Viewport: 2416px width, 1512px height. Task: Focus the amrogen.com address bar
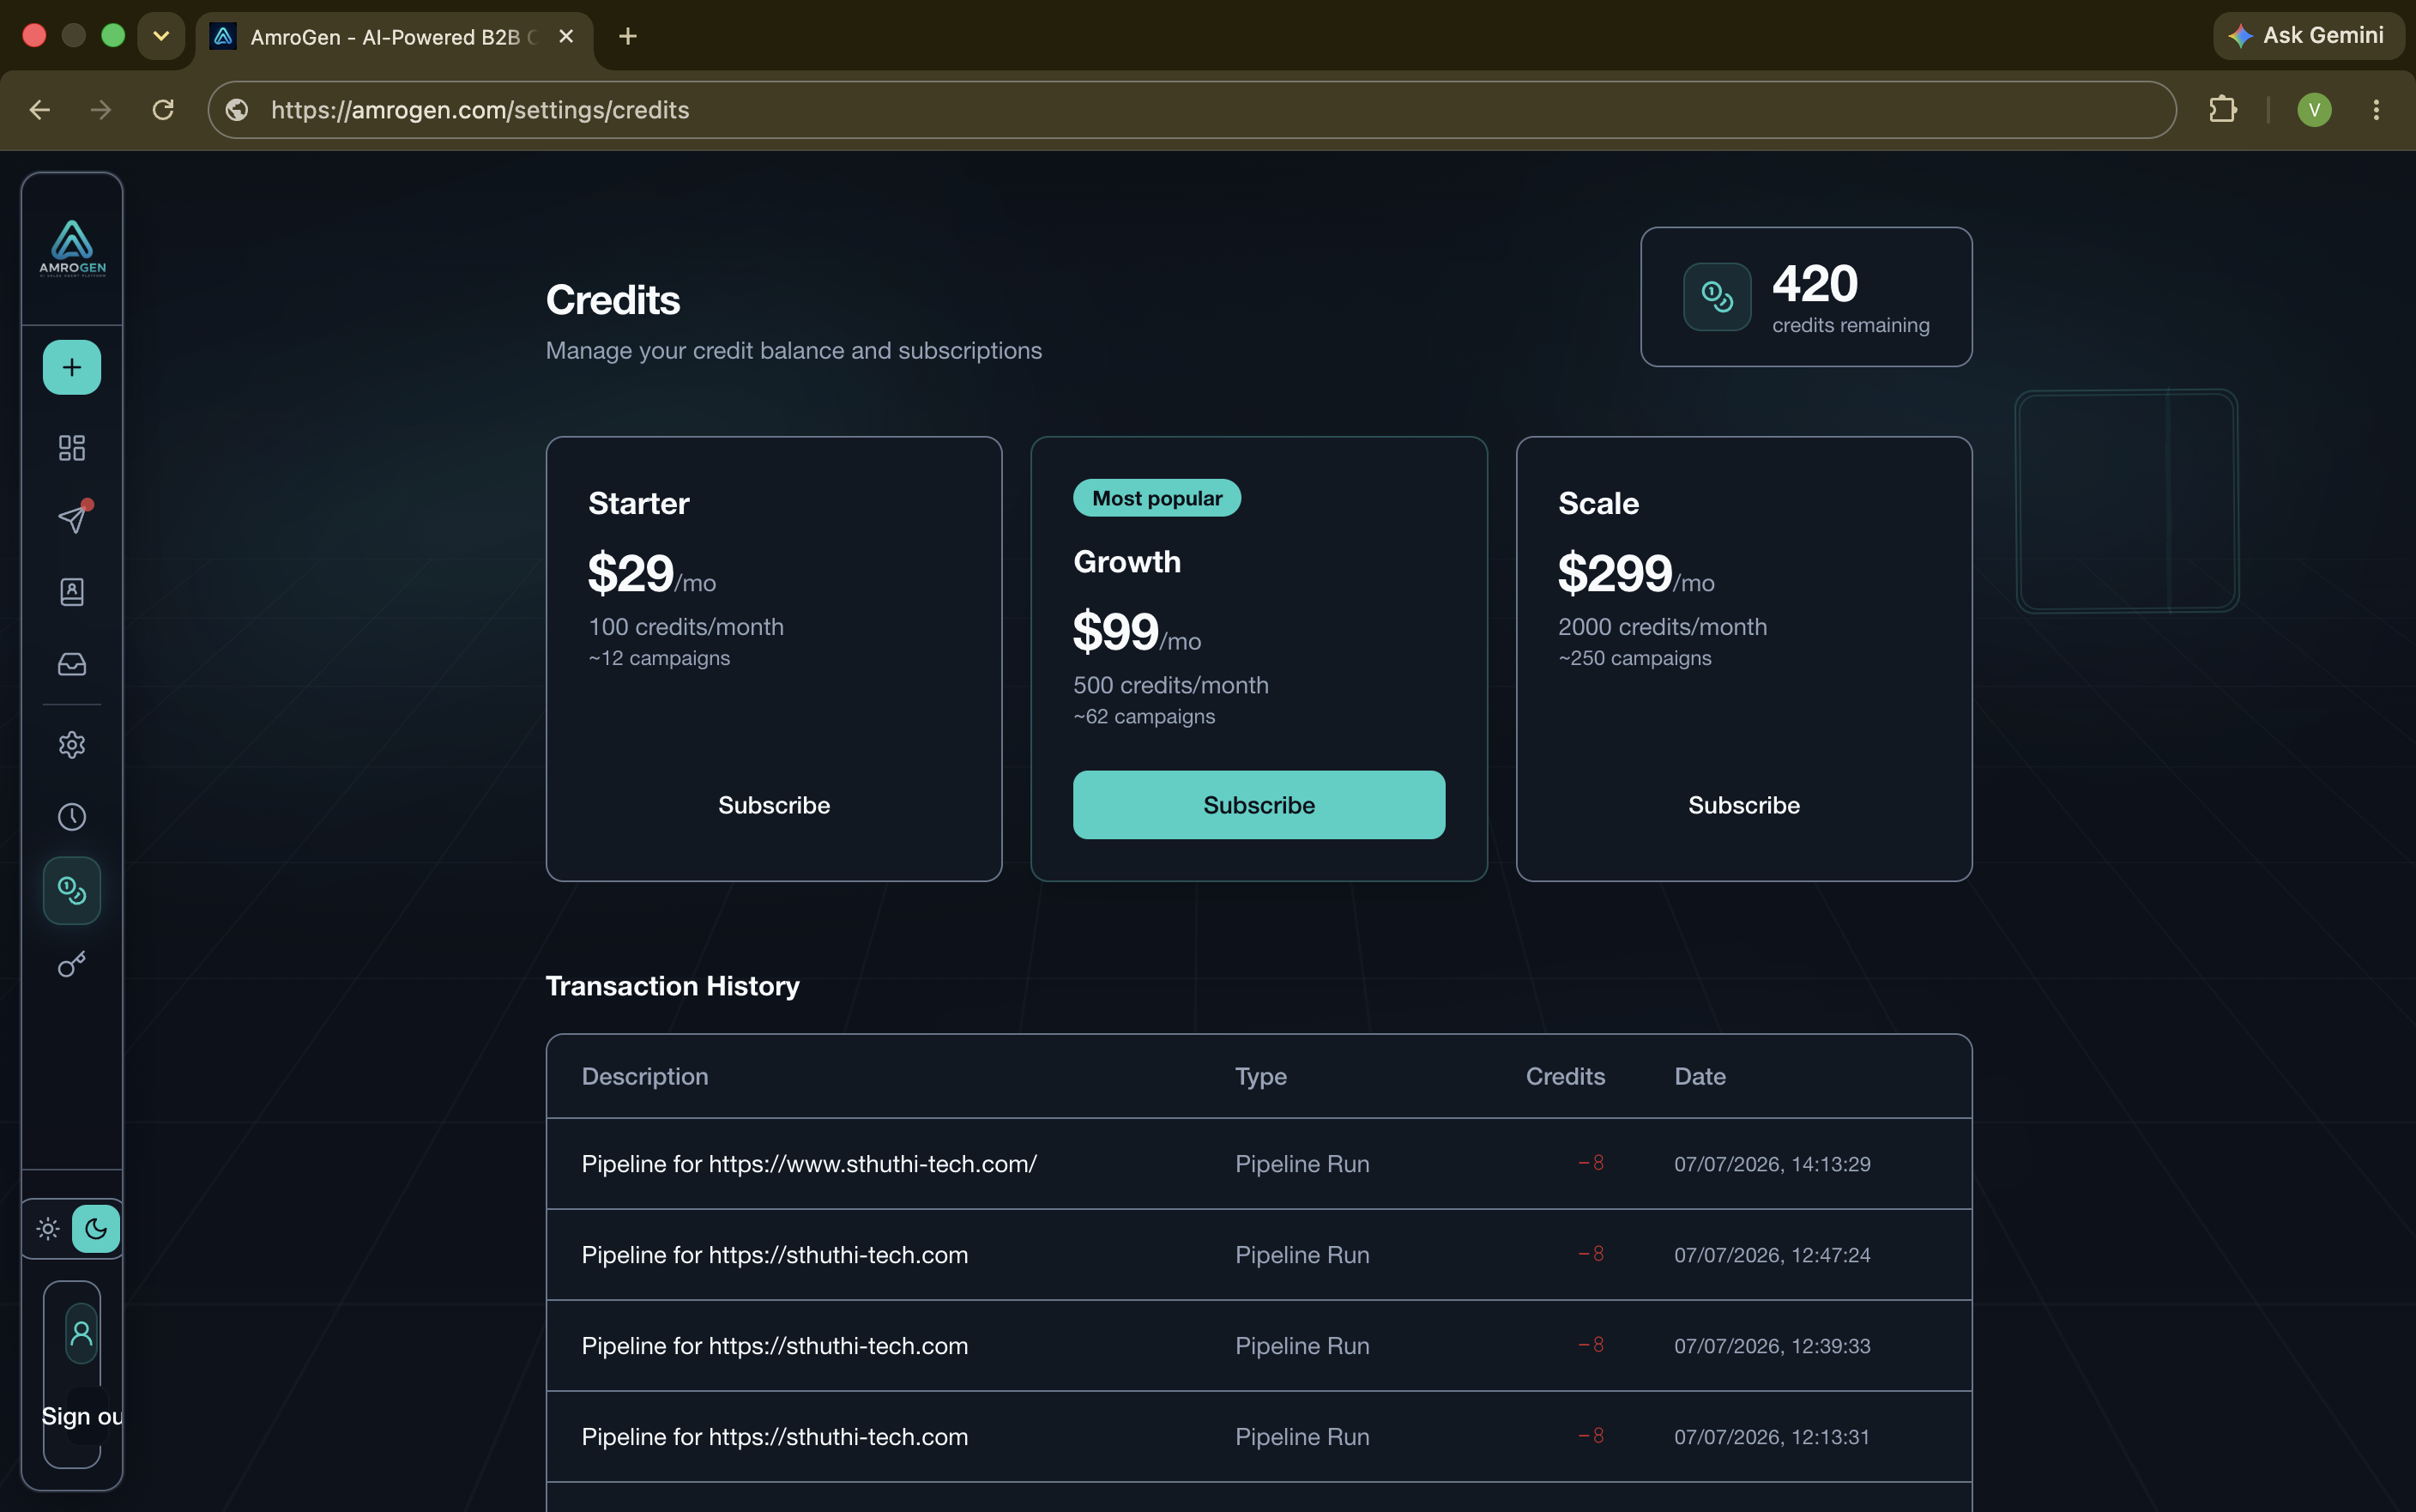[x=1192, y=110]
